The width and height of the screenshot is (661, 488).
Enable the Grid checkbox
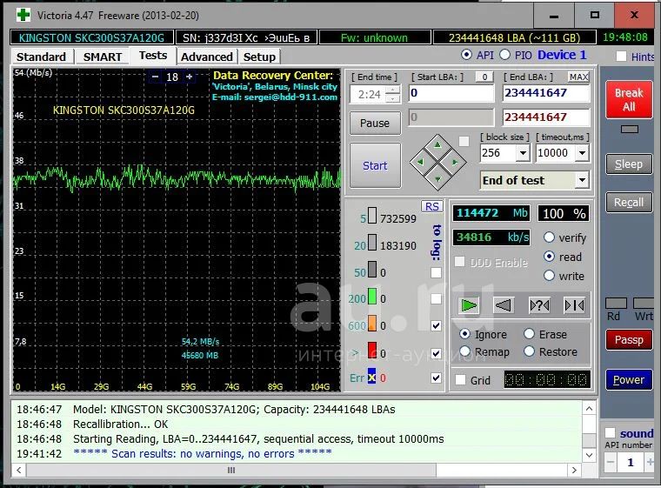click(x=461, y=380)
